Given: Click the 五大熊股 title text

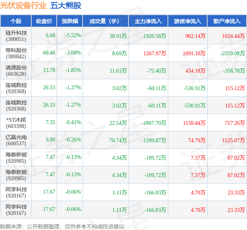Looking at the screenshot, I should tap(66, 5).
